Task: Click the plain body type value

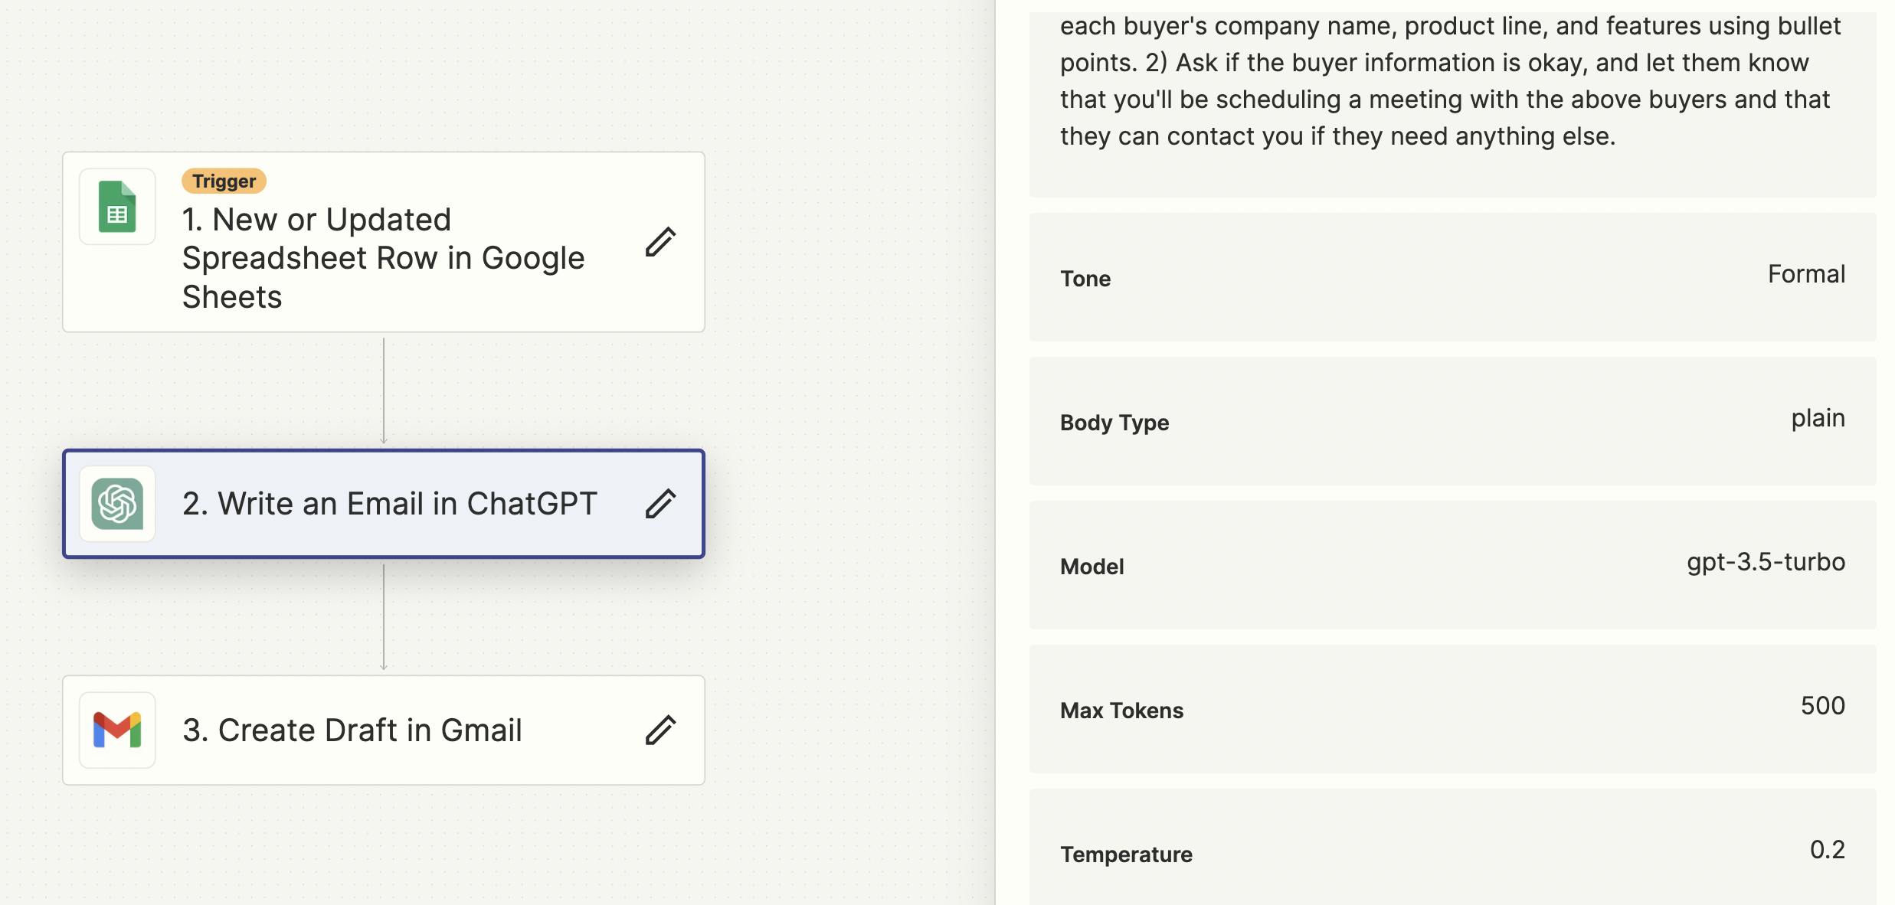Action: (x=1818, y=418)
